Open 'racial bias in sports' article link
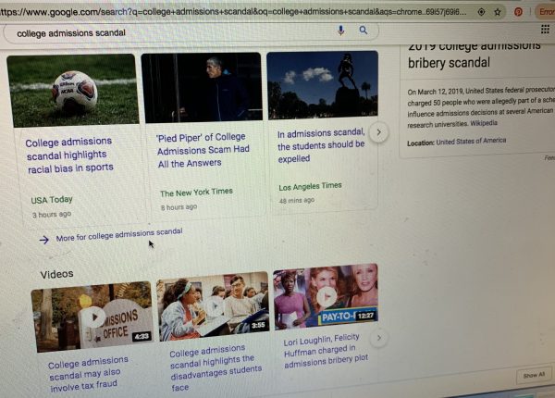This screenshot has width=555, height=398. pyautogui.click(x=69, y=155)
